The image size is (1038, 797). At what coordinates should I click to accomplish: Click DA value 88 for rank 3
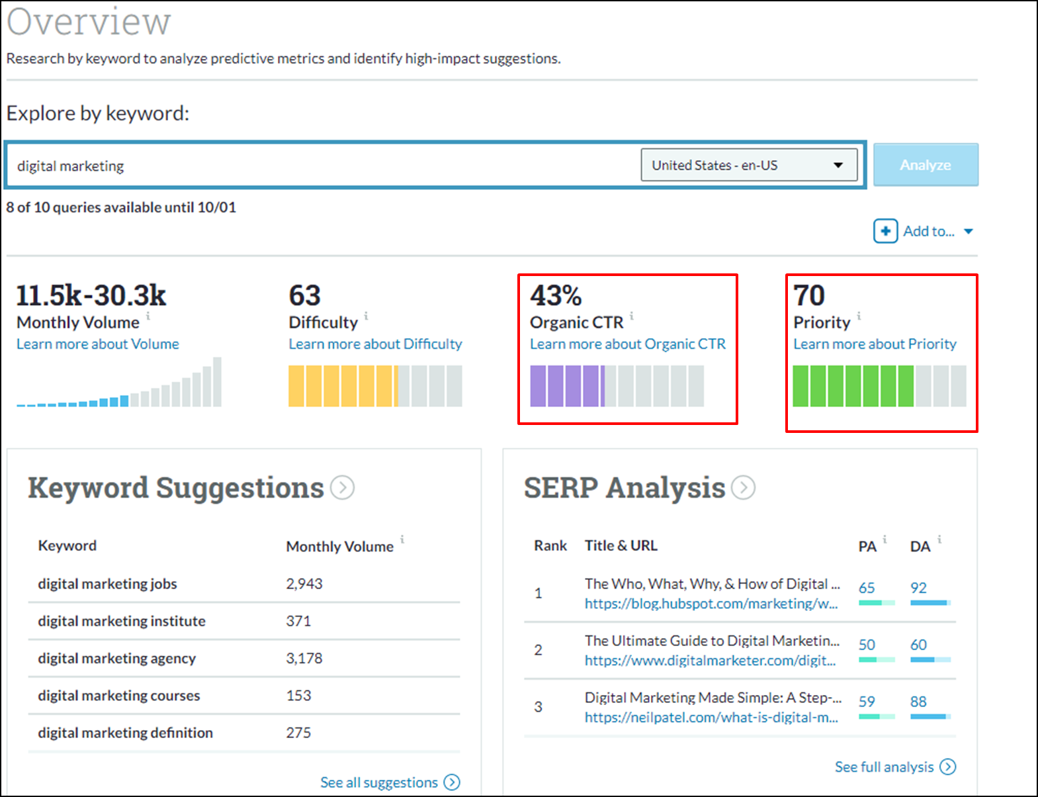coord(918,702)
